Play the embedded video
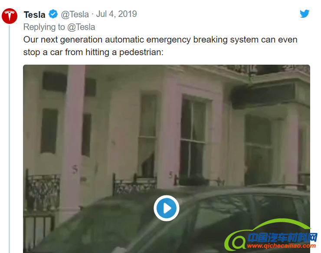321x253 pixels. coord(167,208)
